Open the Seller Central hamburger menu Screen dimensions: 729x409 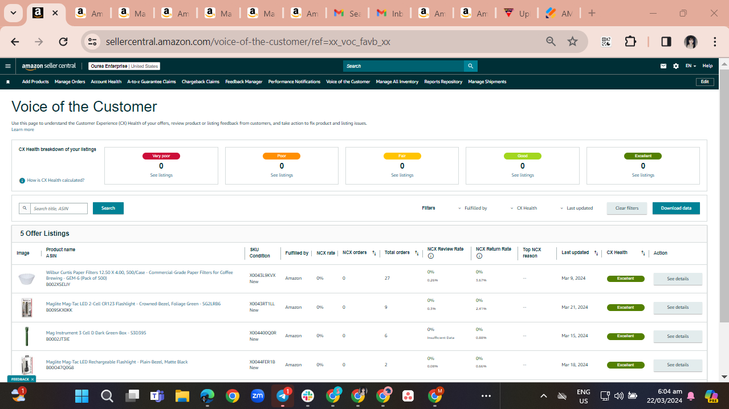pyautogui.click(x=8, y=66)
